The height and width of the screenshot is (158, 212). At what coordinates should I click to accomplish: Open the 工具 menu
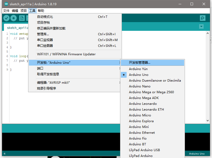pyautogui.click(x=32, y=11)
